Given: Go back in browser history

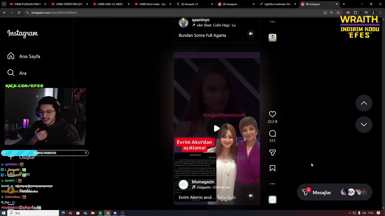Looking at the screenshot, I should [x=5, y=13].
